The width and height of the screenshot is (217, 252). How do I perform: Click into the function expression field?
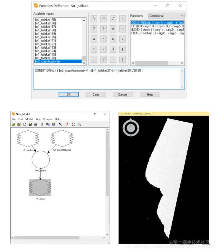(109, 79)
